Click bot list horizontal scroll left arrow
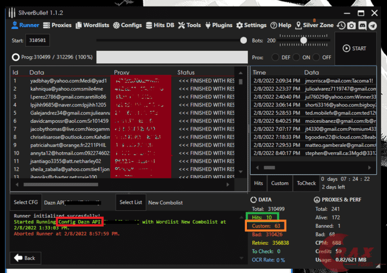387x273 pixels. click(17, 185)
